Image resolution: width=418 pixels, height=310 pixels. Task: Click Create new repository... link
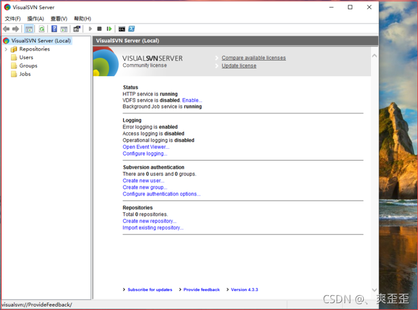coord(149,221)
